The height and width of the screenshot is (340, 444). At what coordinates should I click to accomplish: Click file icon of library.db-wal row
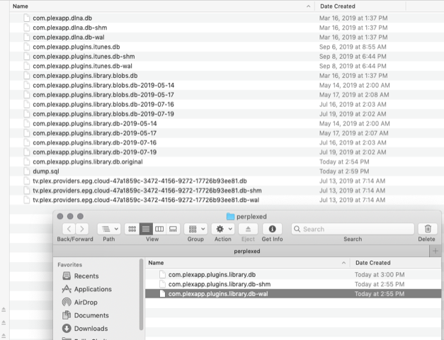coord(162,293)
